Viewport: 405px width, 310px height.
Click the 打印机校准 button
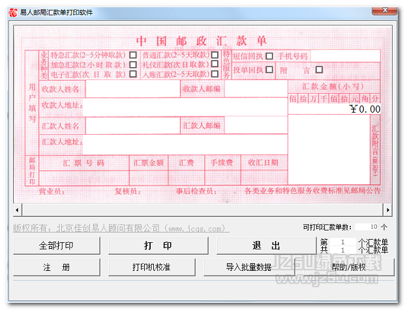(152, 267)
